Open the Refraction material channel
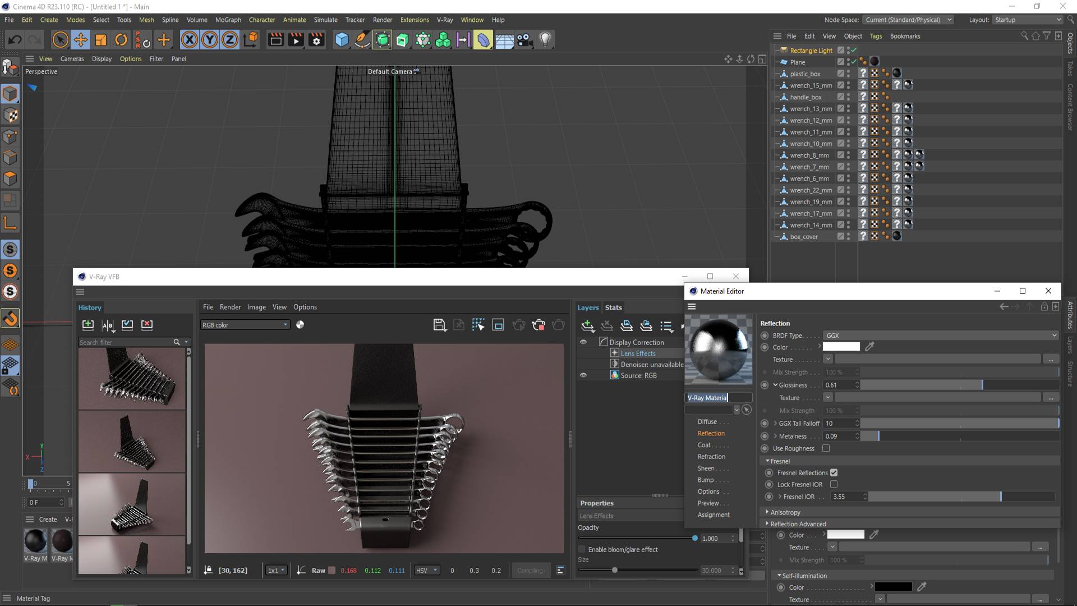This screenshot has width=1077, height=606. point(711,457)
